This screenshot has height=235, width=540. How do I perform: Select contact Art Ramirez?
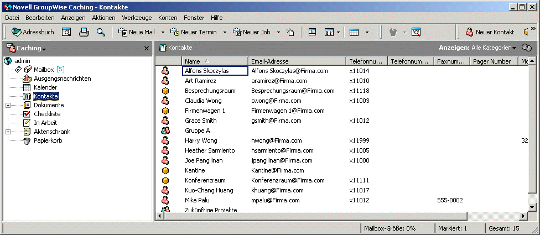(x=200, y=81)
